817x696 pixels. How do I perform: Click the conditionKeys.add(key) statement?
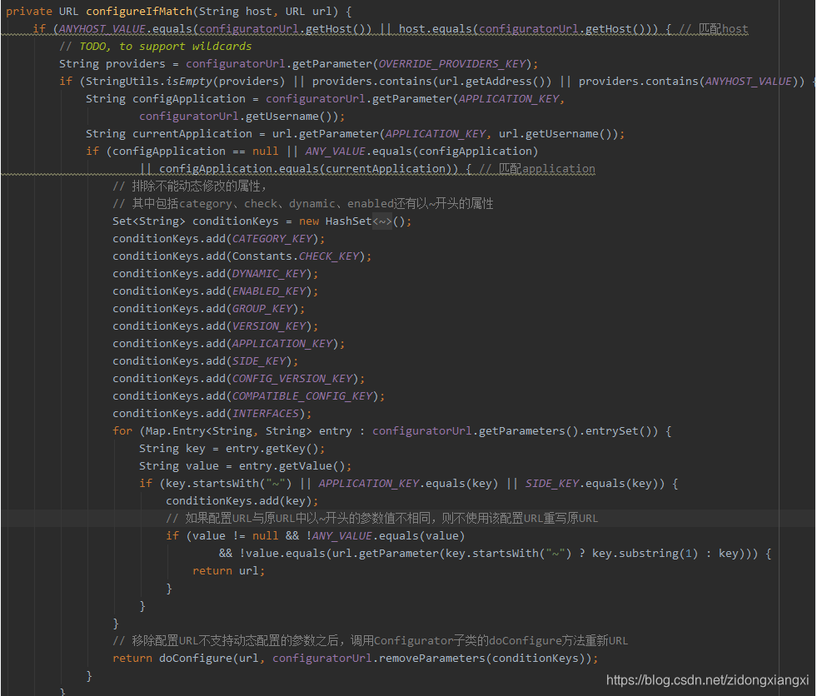pos(242,501)
